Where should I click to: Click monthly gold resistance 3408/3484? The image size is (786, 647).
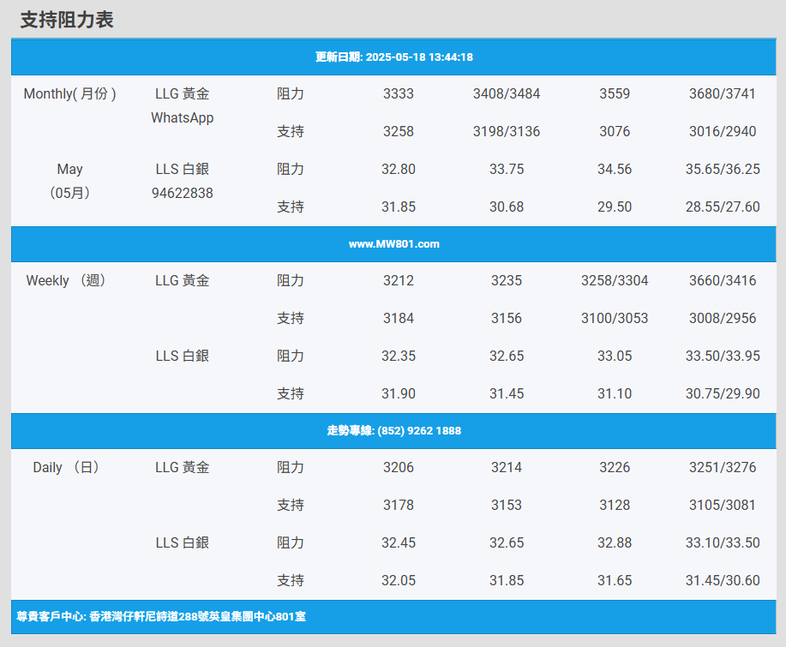tap(507, 93)
